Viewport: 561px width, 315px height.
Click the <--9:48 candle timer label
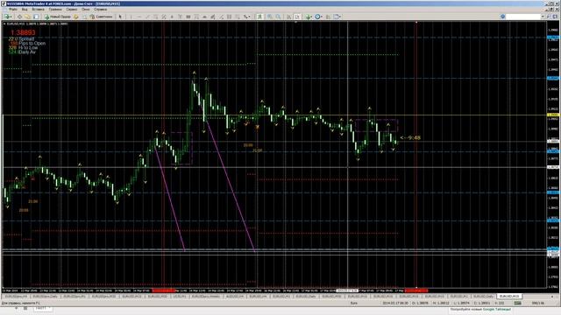[410, 137]
